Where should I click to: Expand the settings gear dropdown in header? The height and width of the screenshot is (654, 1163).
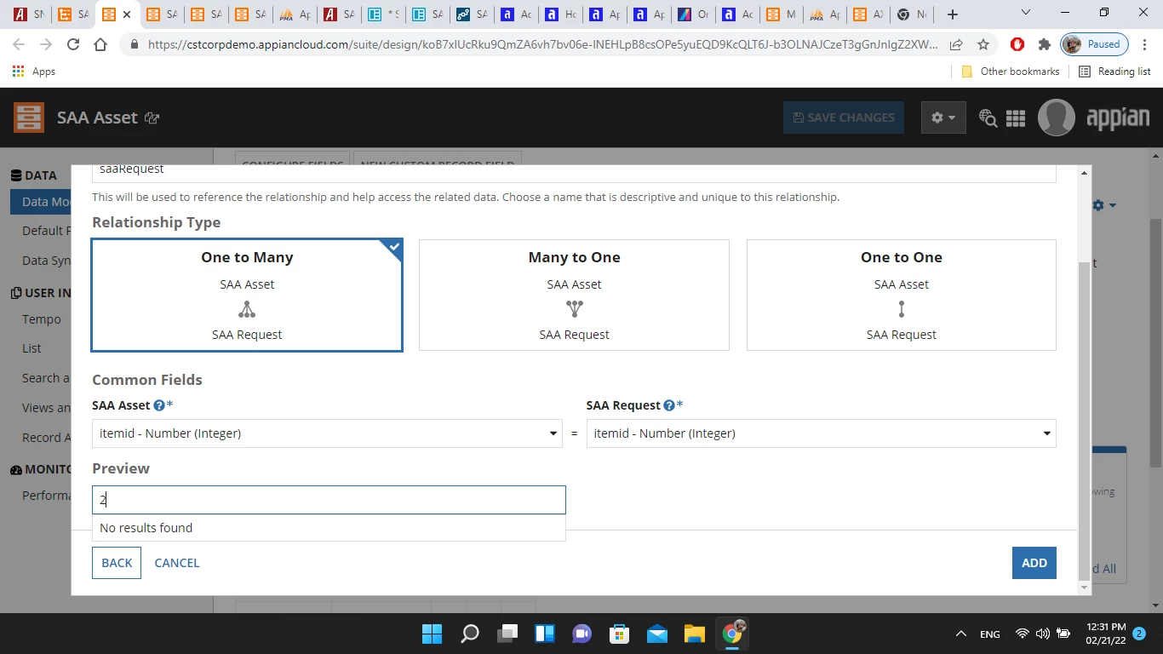(943, 118)
